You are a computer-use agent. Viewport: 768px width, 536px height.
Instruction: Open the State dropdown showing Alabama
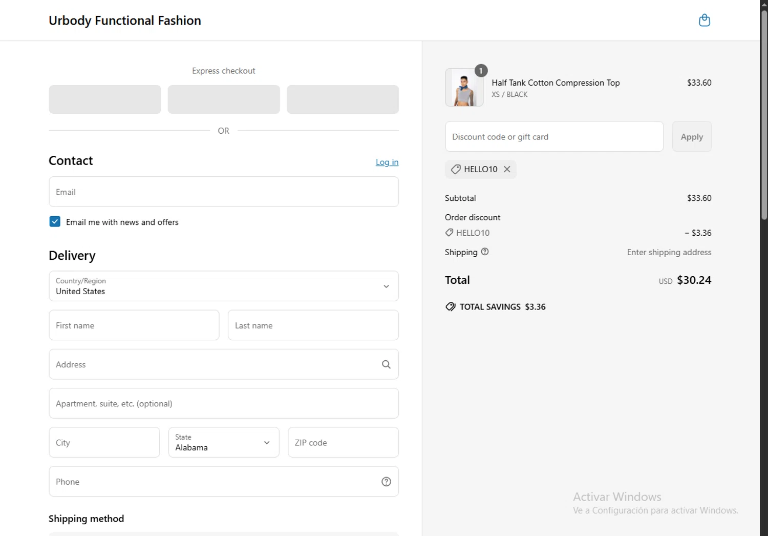[224, 442]
